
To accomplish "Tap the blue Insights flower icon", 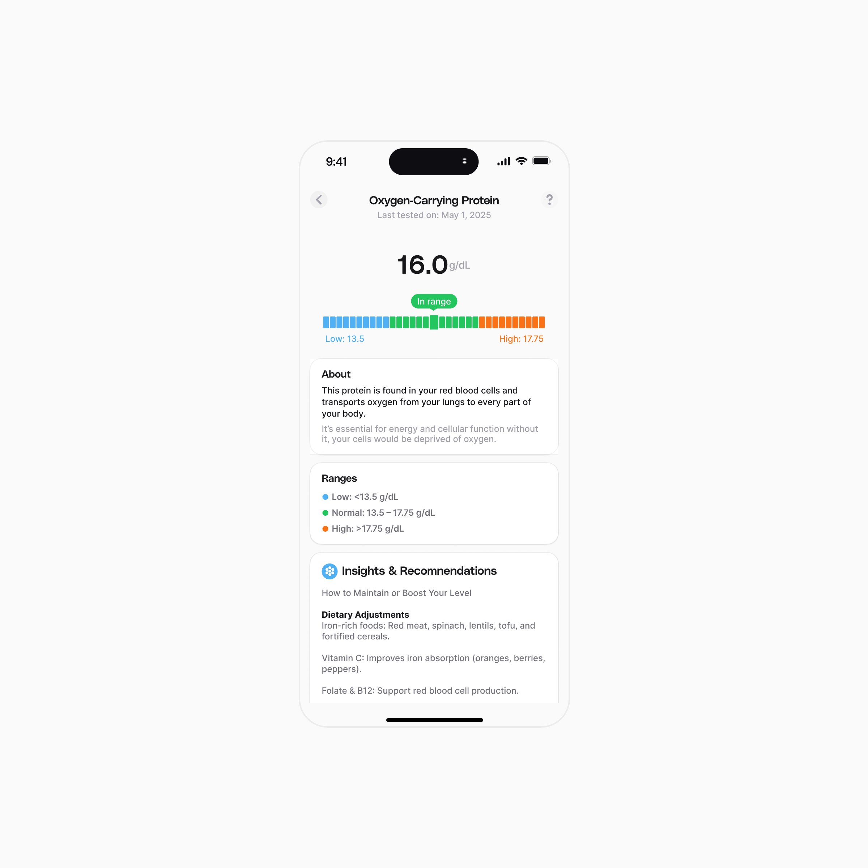I will pos(330,571).
